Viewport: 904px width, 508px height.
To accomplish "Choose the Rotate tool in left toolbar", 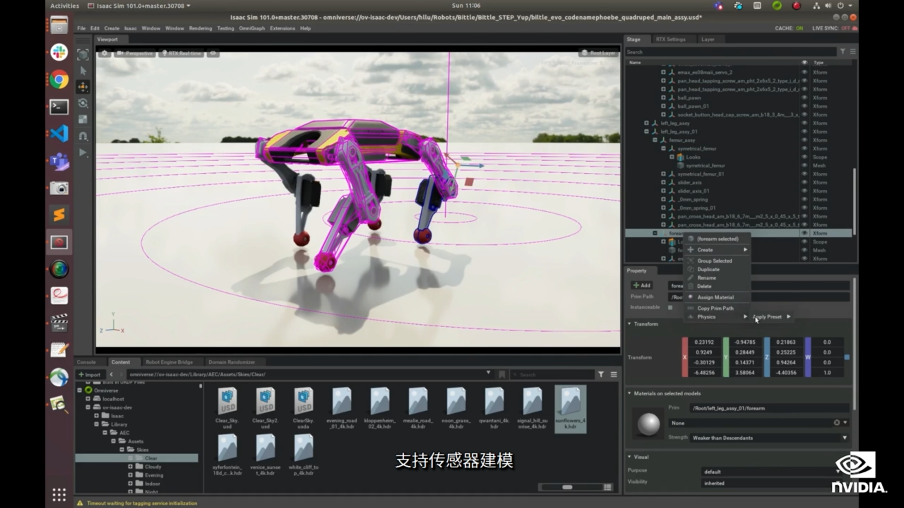I will [x=83, y=103].
